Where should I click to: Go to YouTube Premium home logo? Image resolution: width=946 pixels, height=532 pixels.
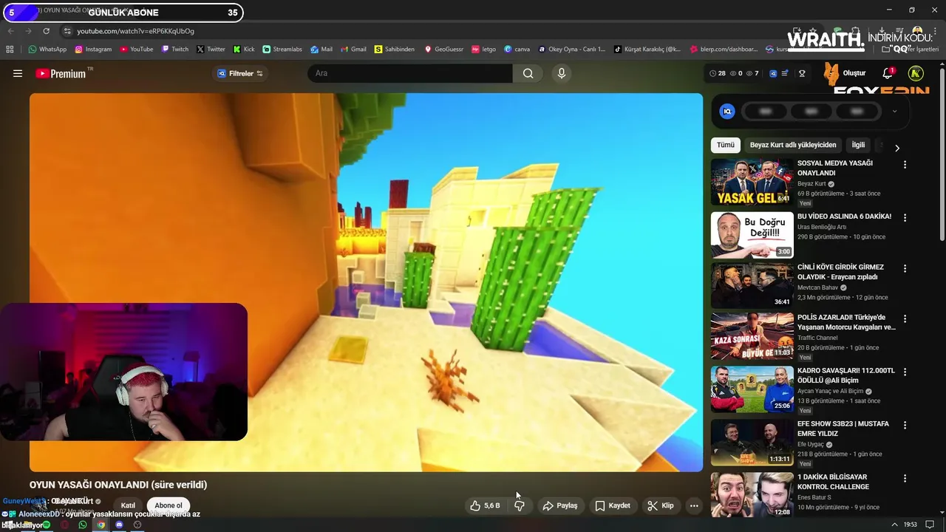tap(61, 73)
